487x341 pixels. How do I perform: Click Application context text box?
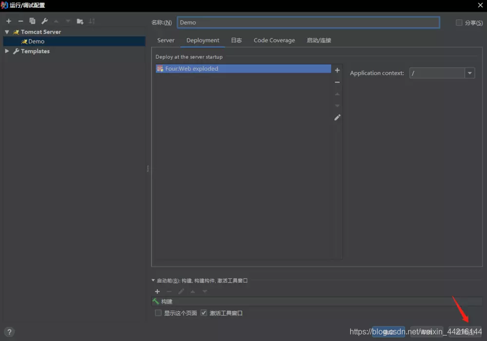[437, 73]
